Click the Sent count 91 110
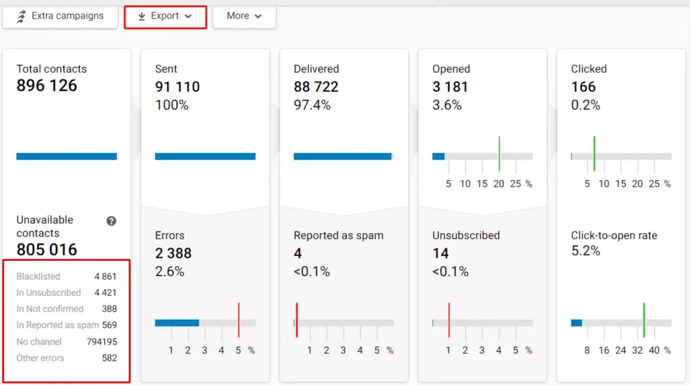 pos(177,87)
